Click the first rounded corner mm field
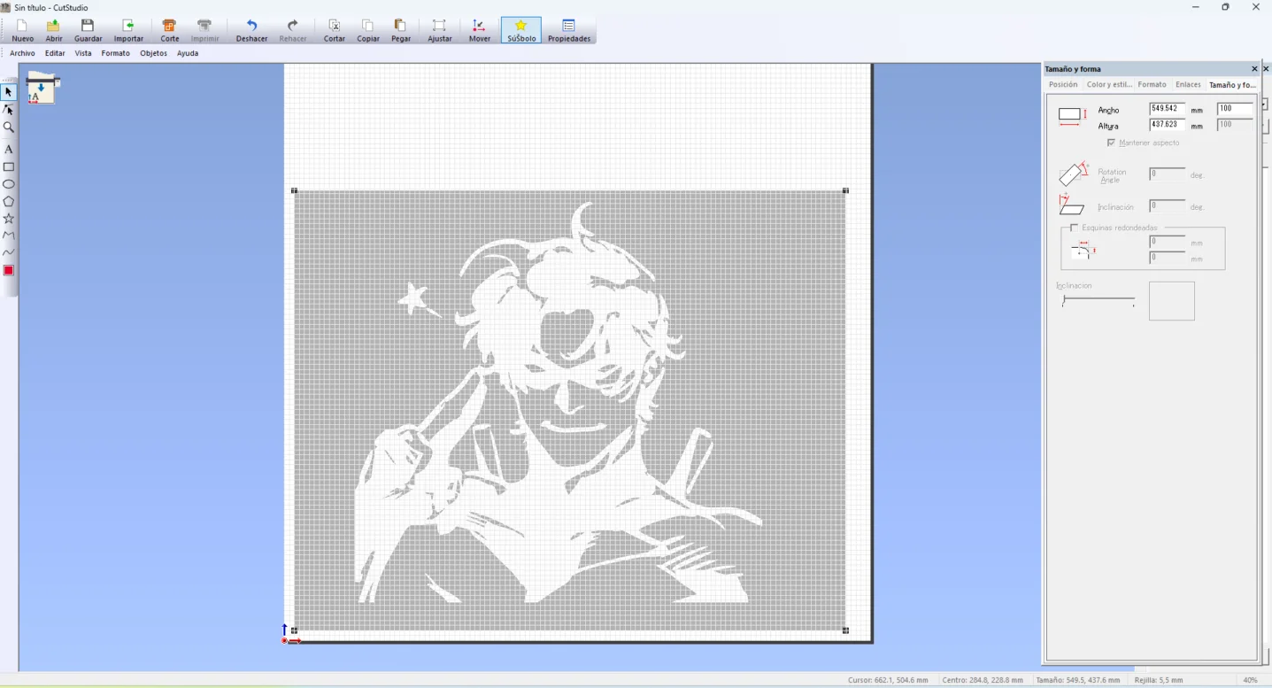 point(1167,242)
